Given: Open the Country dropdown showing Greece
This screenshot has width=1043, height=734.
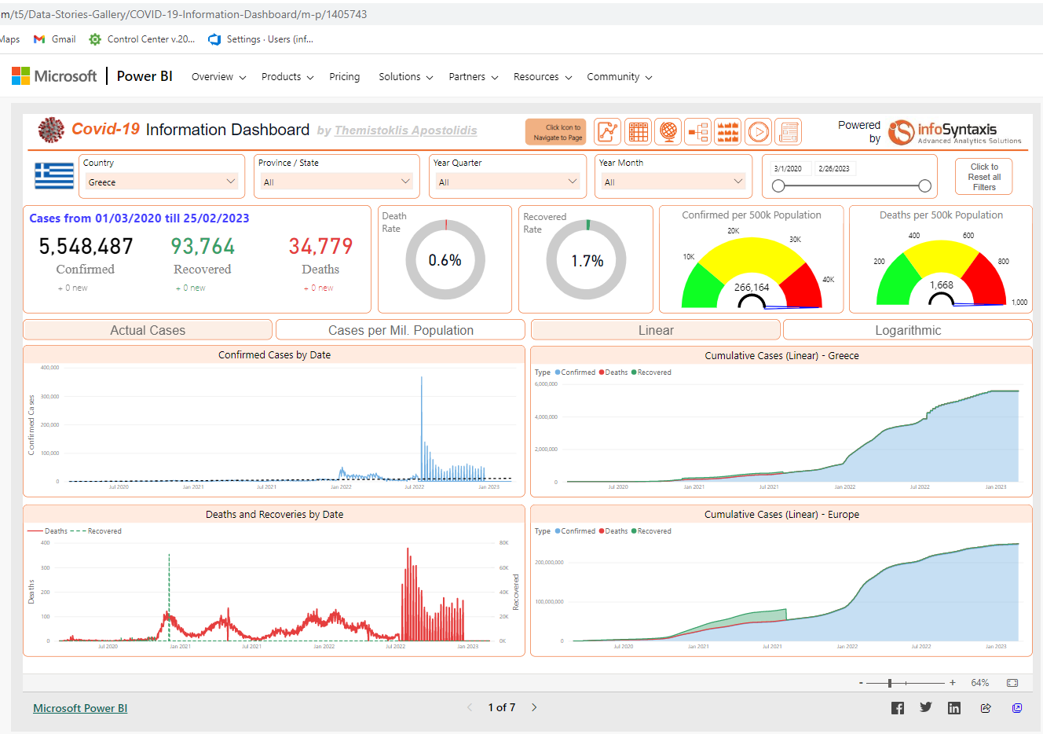Looking at the screenshot, I should pos(161,182).
